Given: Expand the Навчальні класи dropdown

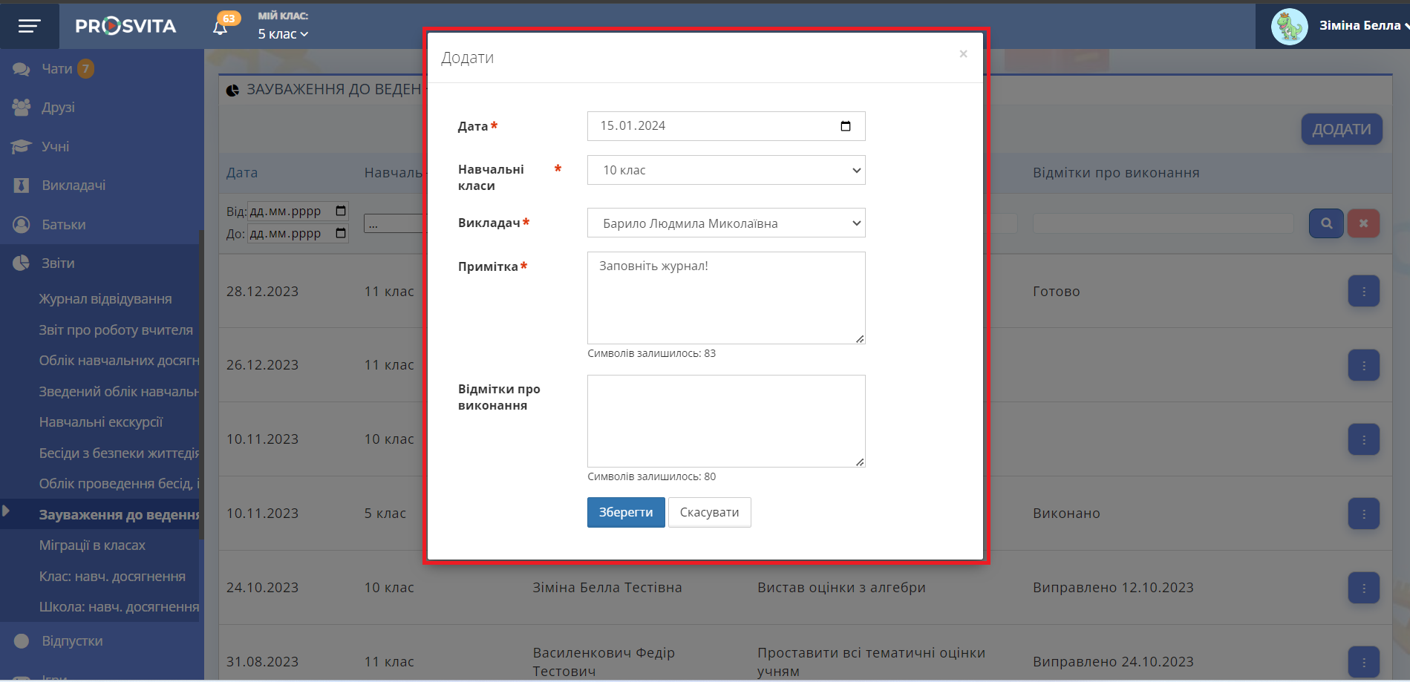Looking at the screenshot, I should (x=725, y=171).
